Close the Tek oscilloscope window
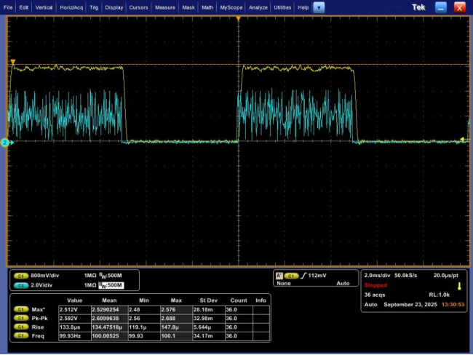This screenshot has width=473, height=355. click(459, 7)
